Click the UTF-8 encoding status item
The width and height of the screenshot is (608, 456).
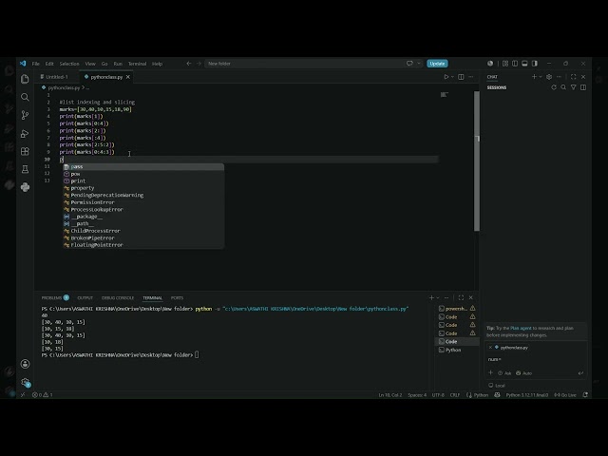(438, 395)
